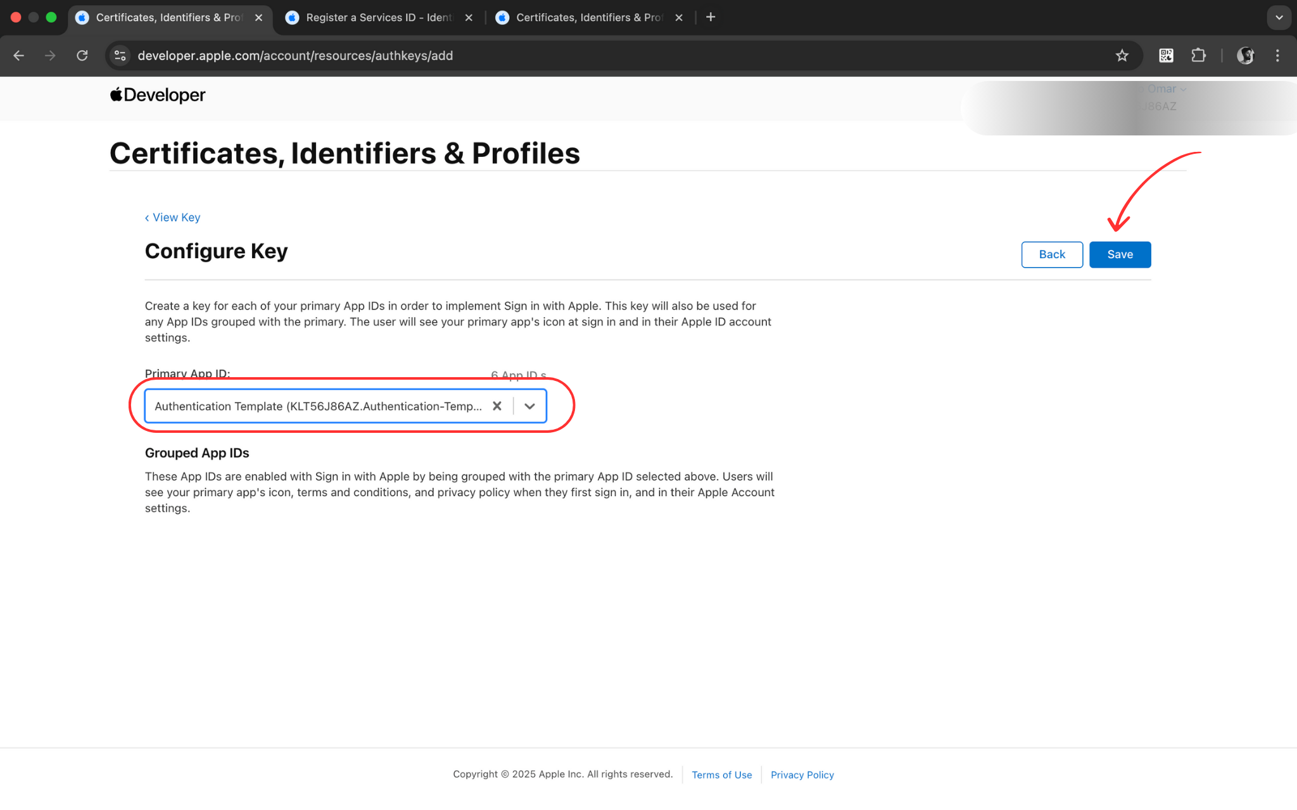
Task: Expand the Primary App ID dropdown arrow
Action: tap(529, 406)
